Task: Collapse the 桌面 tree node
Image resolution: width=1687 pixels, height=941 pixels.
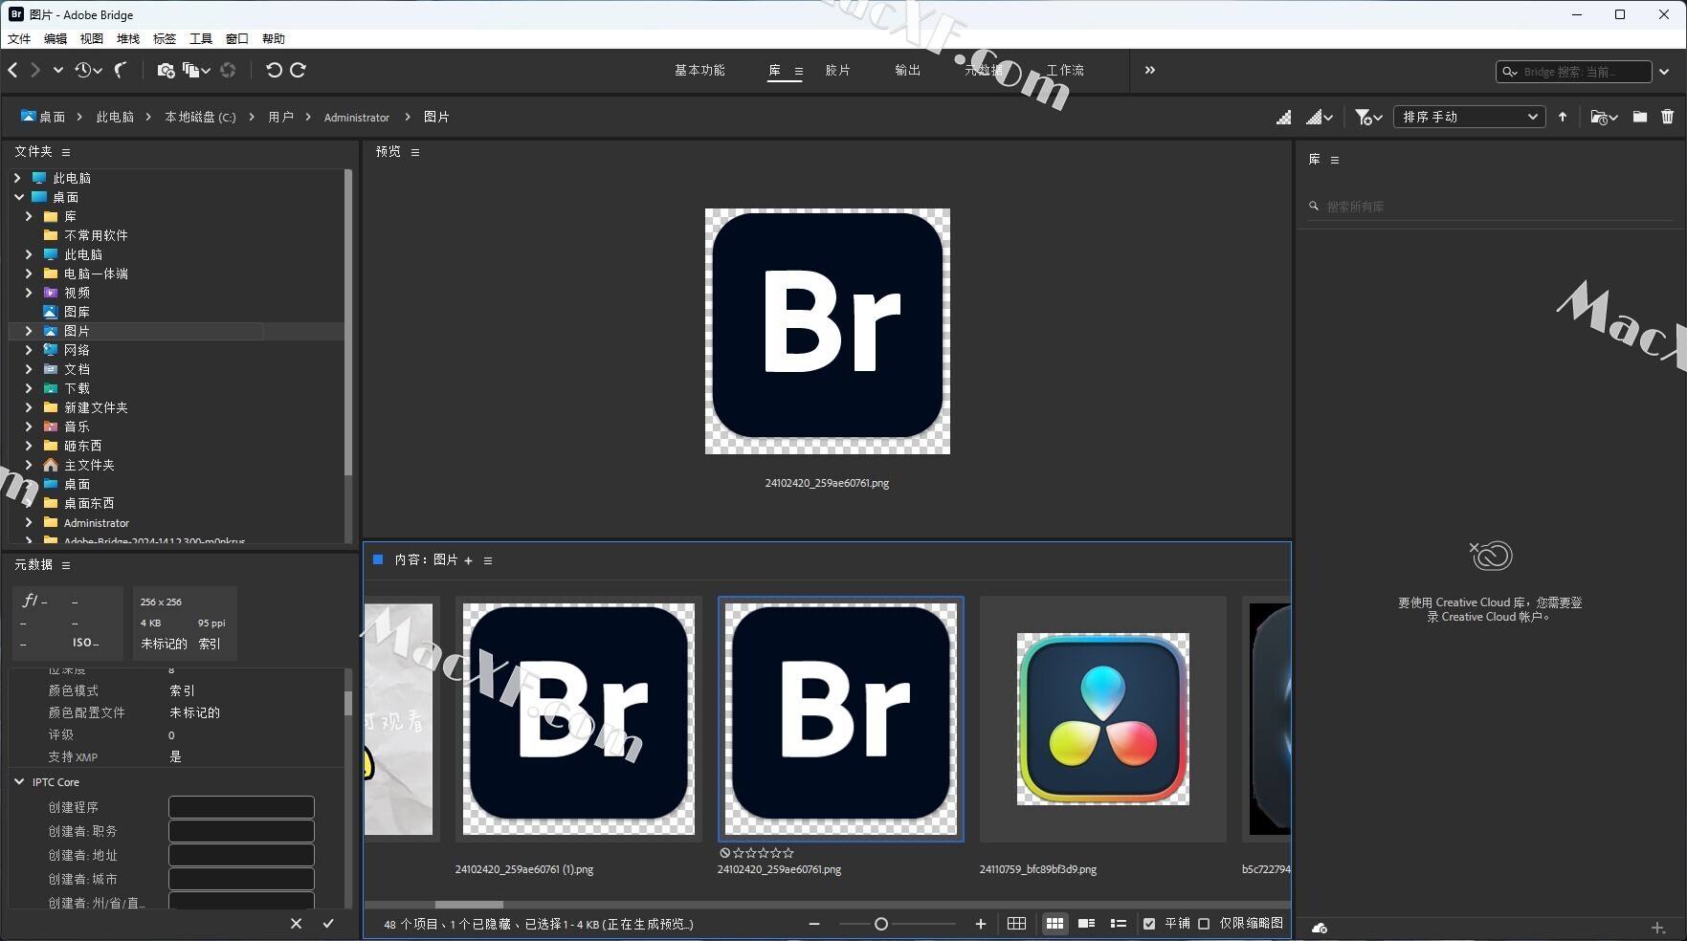Action: click(18, 197)
